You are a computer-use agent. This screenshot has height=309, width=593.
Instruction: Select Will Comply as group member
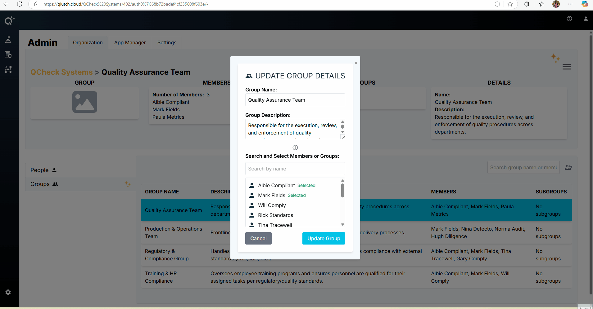pos(272,205)
